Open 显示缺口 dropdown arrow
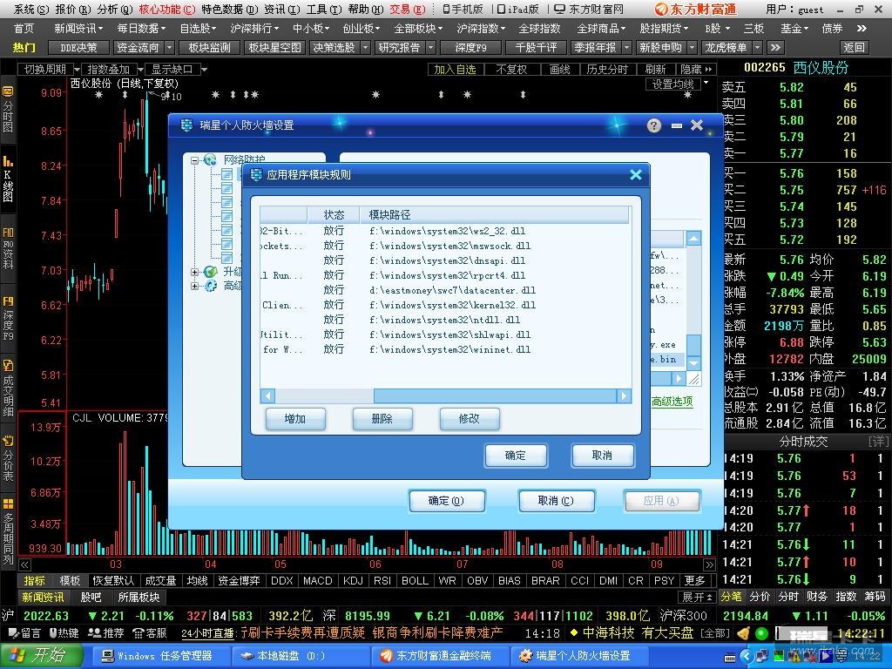892x669 pixels. [x=204, y=70]
